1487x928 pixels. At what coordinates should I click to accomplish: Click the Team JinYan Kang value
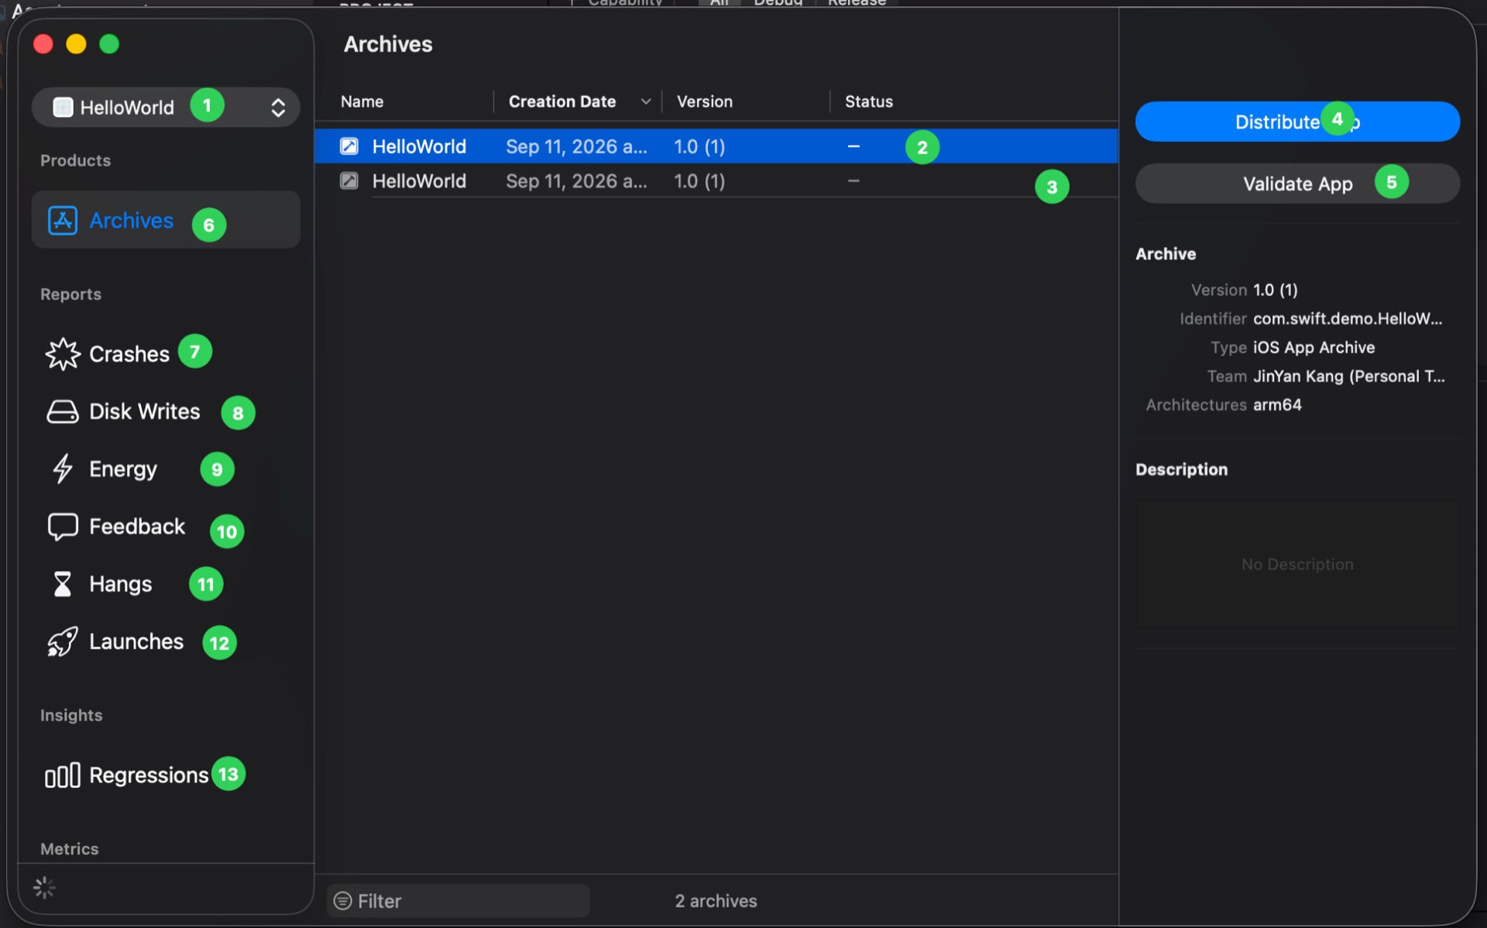pos(1348,376)
